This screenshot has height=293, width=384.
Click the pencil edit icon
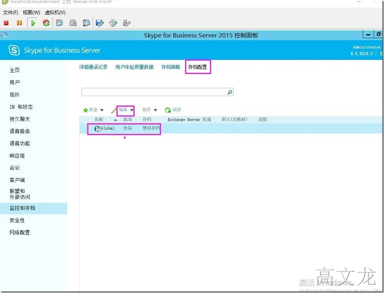(x=114, y=110)
